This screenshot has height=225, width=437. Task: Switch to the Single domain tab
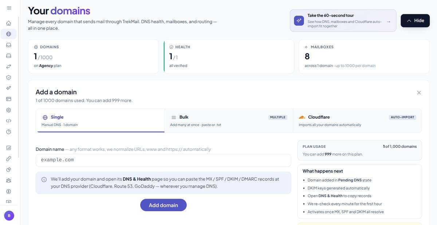click(100, 120)
